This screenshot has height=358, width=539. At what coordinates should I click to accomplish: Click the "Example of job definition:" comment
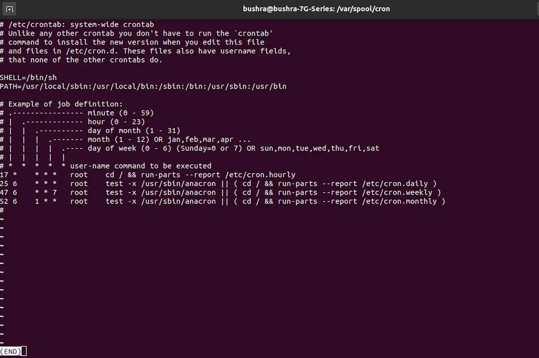click(x=65, y=104)
